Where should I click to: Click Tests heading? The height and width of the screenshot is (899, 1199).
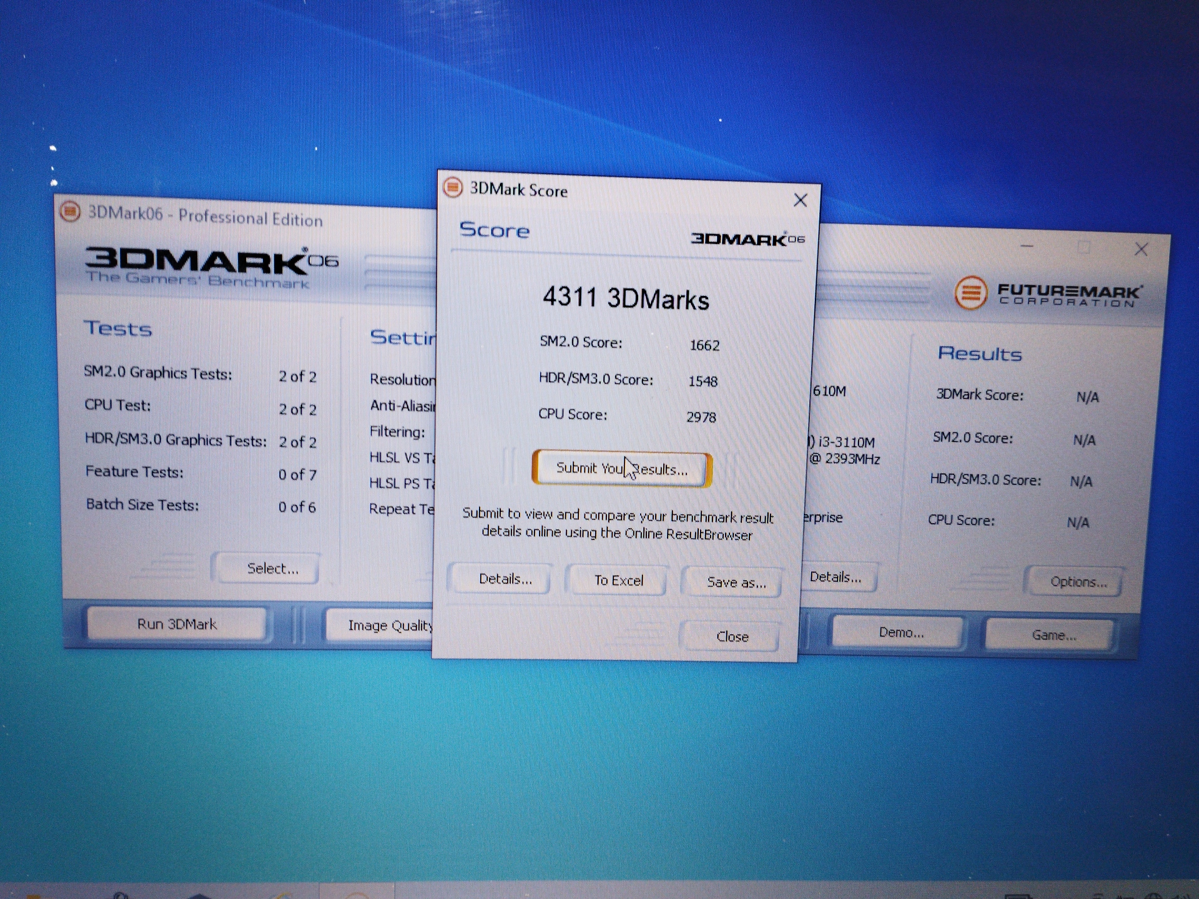118,328
